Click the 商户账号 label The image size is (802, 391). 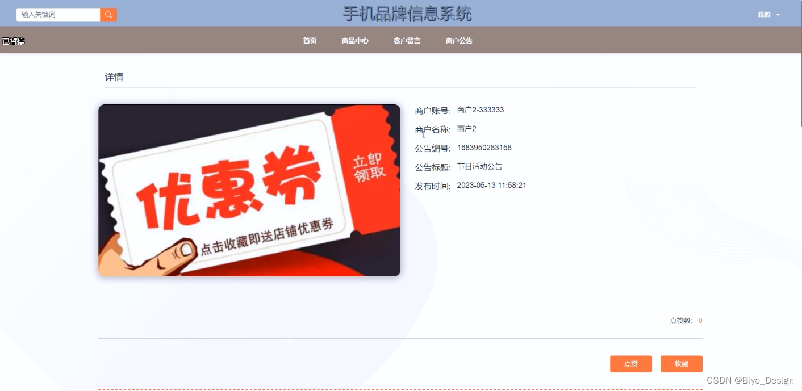(x=433, y=111)
